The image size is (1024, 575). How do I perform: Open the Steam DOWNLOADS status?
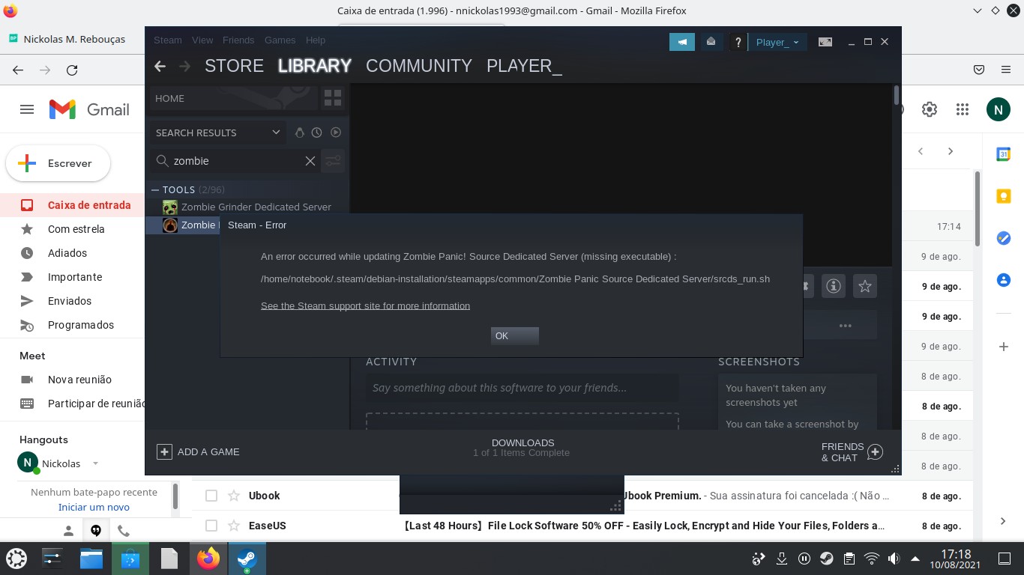522,448
